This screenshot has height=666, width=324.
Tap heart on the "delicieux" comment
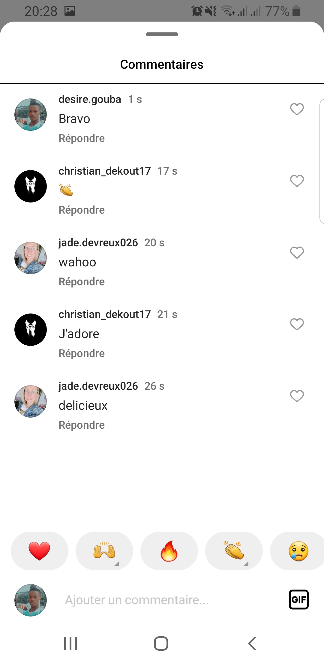click(x=297, y=396)
